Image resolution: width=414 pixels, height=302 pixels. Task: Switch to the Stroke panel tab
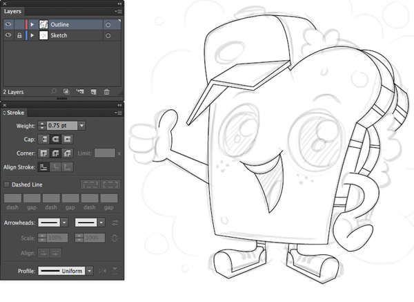[14, 111]
